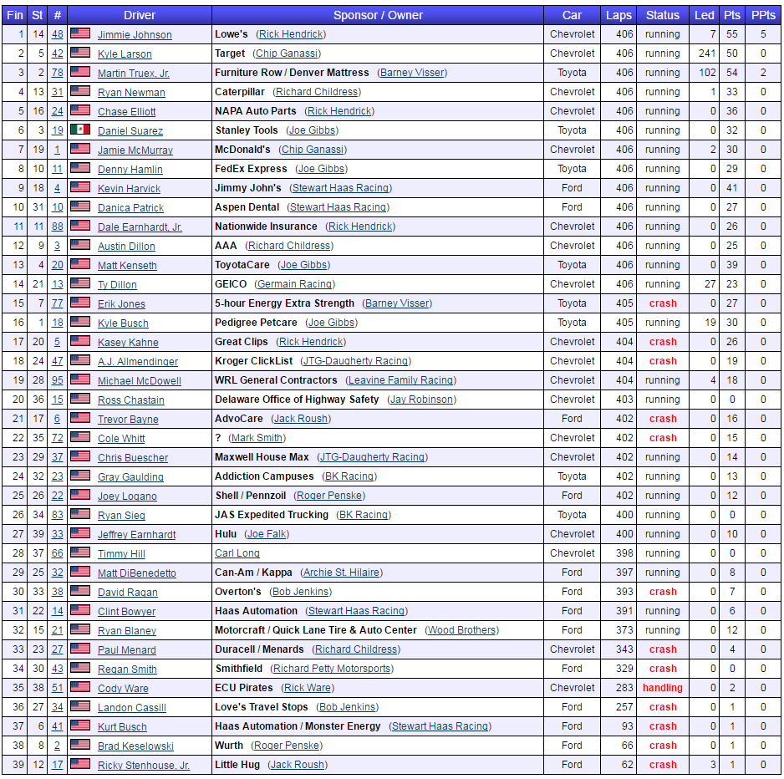
Task: Click the flag icon in Joey Logano's row
Action: [x=80, y=496]
